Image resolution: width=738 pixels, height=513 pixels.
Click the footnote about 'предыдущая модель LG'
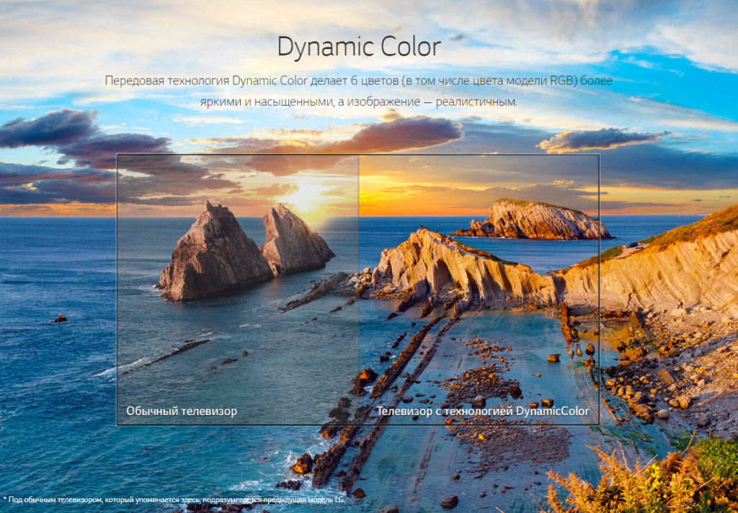[x=174, y=499]
